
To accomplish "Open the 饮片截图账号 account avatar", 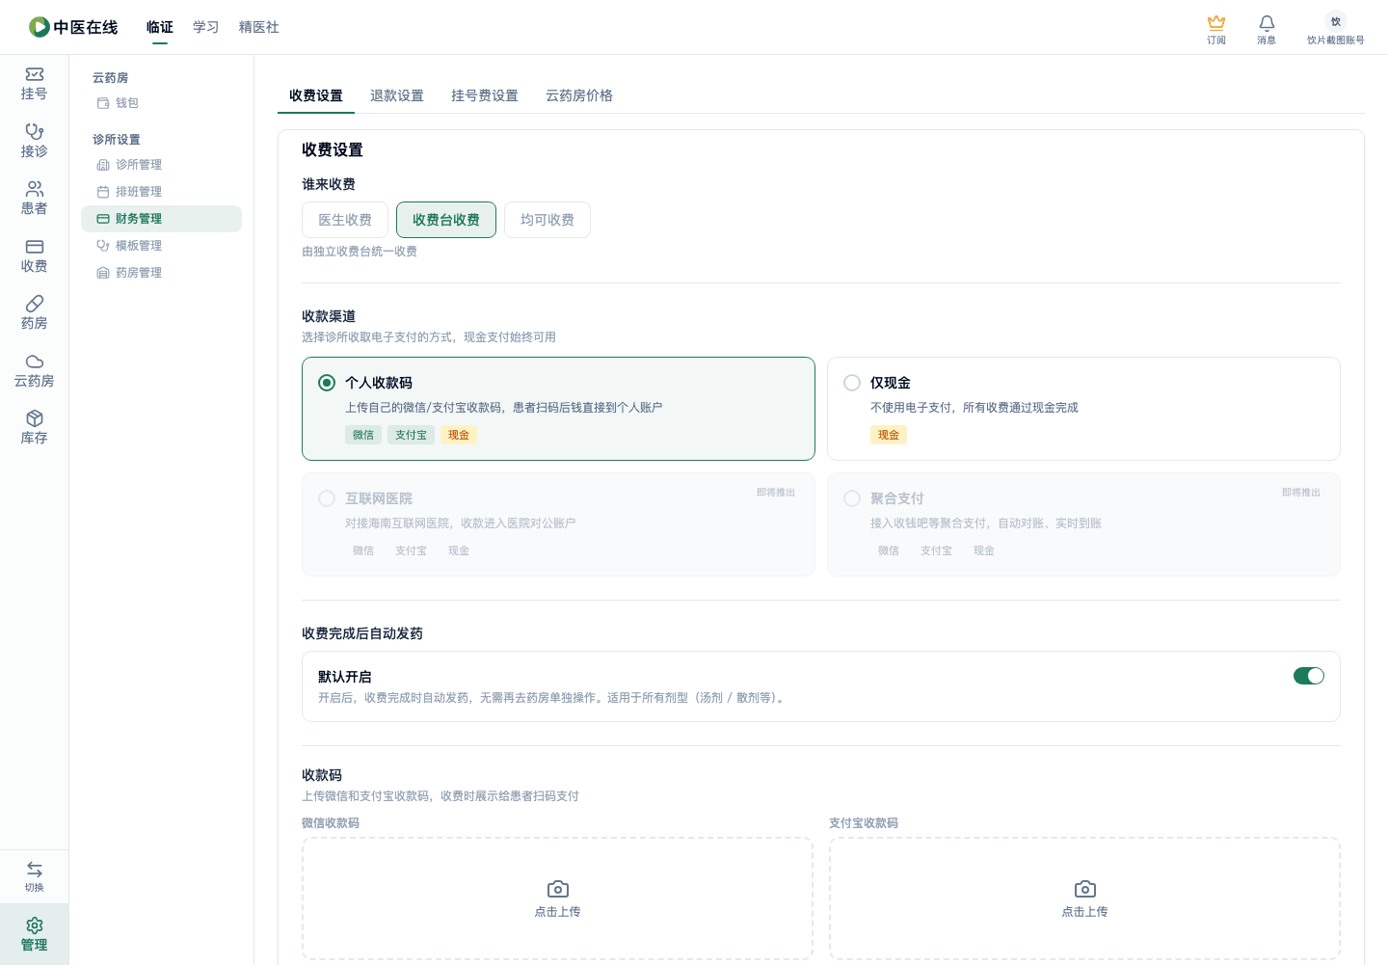I will pos(1336,21).
